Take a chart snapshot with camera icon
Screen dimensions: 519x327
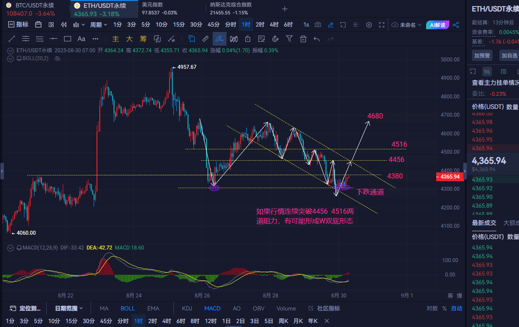pos(318,24)
